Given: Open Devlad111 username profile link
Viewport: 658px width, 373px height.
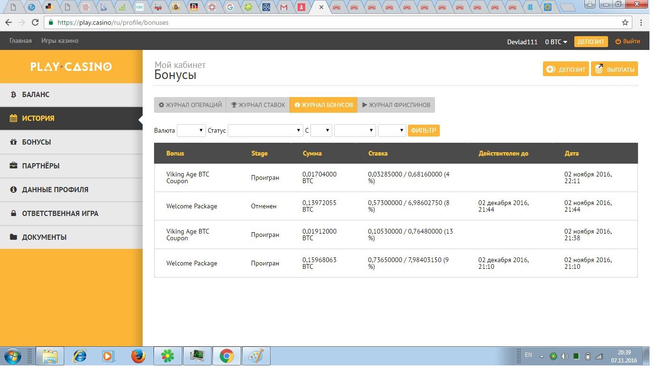Looking at the screenshot, I should coord(522,42).
